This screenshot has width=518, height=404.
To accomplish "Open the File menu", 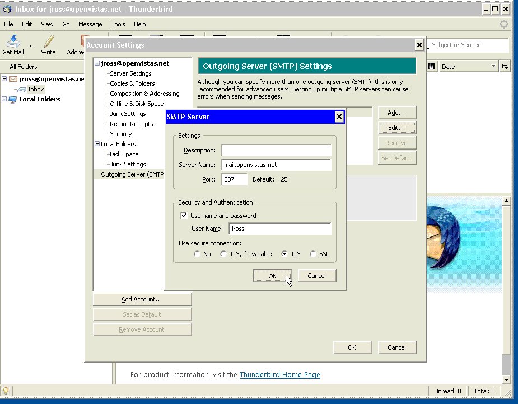I will click(x=8, y=24).
